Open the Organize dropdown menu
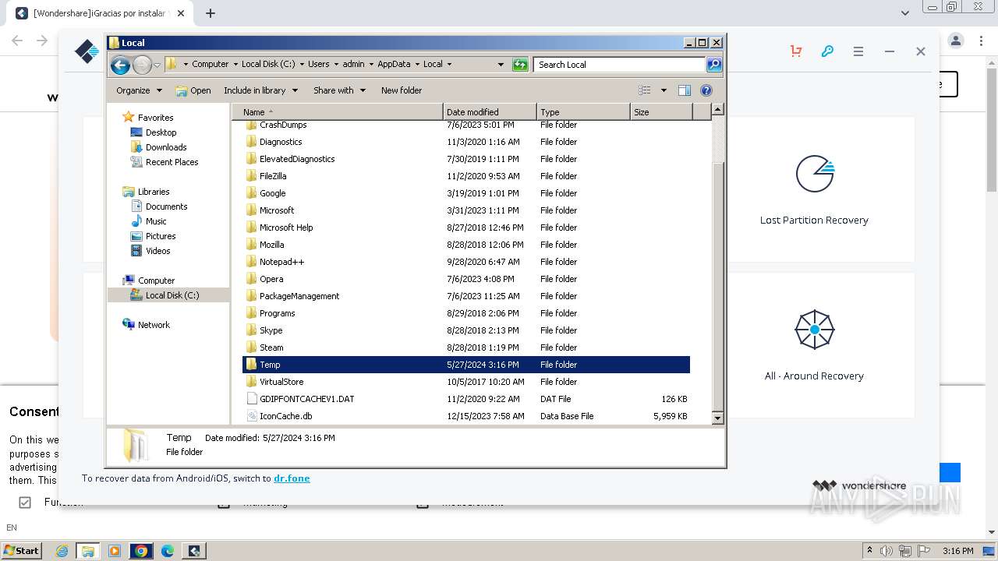The width and height of the screenshot is (998, 561). pyautogui.click(x=139, y=90)
